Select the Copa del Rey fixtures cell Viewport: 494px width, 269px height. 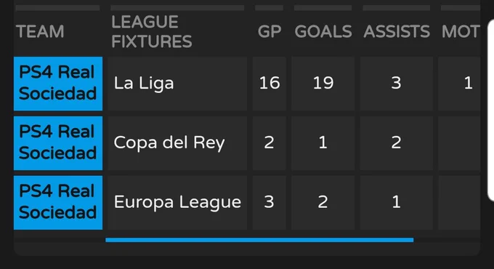(177, 143)
